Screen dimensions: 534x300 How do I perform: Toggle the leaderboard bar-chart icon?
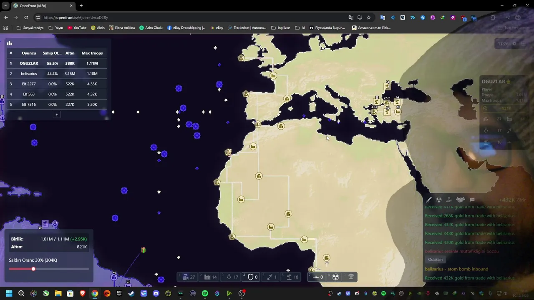[9, 43]
